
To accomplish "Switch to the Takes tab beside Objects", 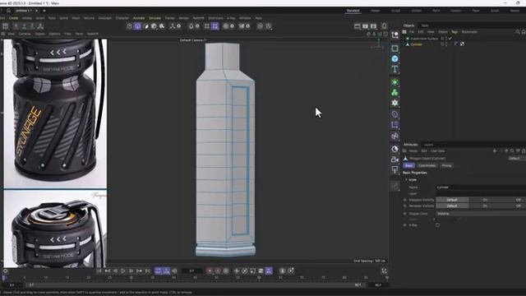I will 425,25.
